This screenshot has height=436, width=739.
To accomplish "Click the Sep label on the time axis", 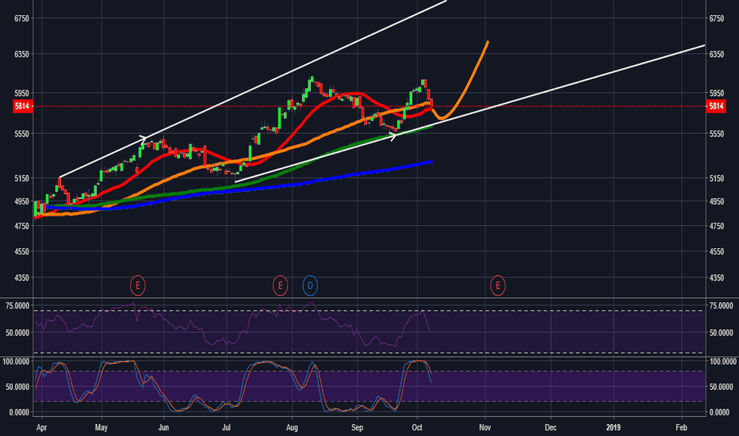I will 358,427.
